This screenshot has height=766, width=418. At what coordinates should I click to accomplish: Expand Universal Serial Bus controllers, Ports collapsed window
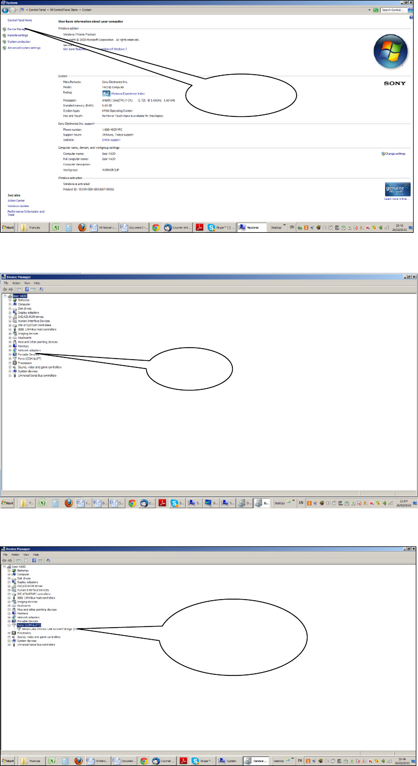(10, 376)
